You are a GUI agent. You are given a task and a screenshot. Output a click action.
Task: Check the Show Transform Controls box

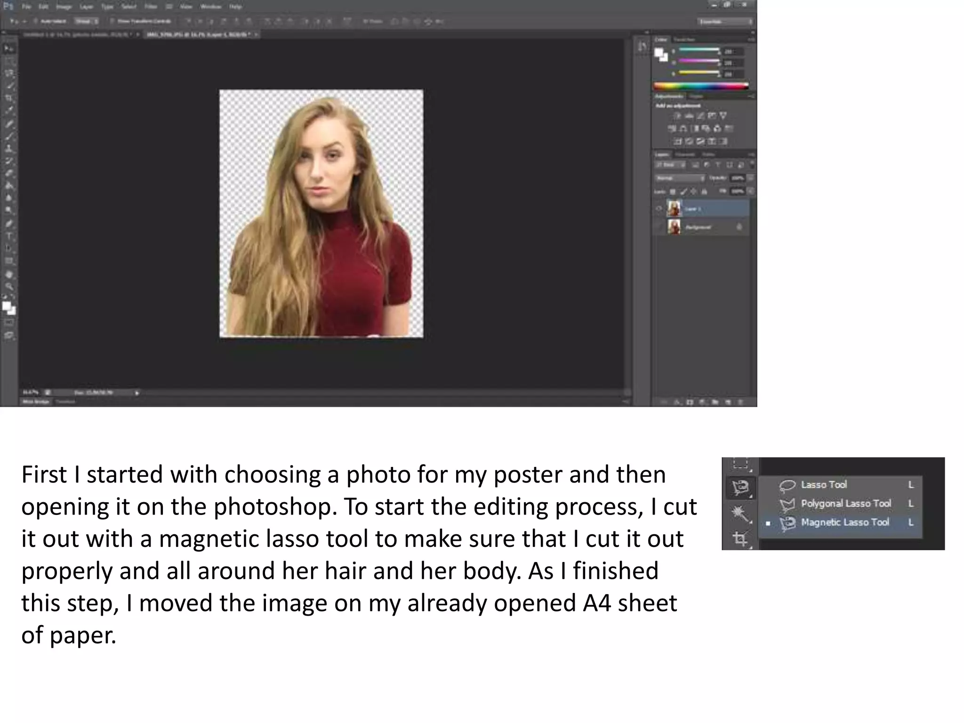[x=112, y=21]
